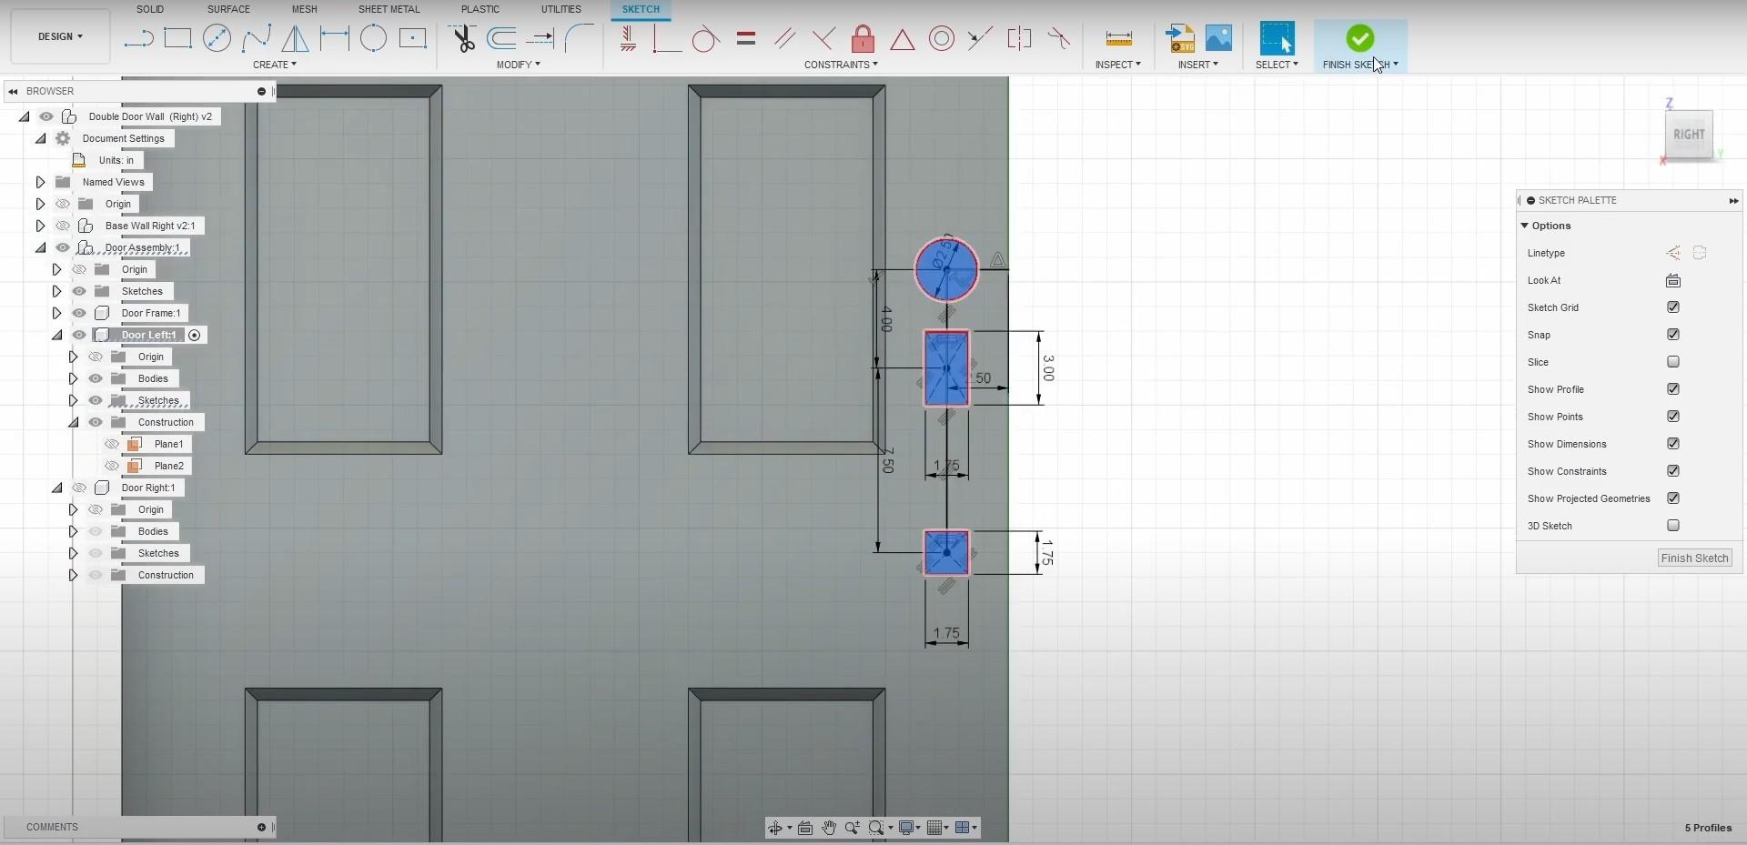Open the INSERT dropdown menu
The image size is (1747, 845).
[1198, 65]
